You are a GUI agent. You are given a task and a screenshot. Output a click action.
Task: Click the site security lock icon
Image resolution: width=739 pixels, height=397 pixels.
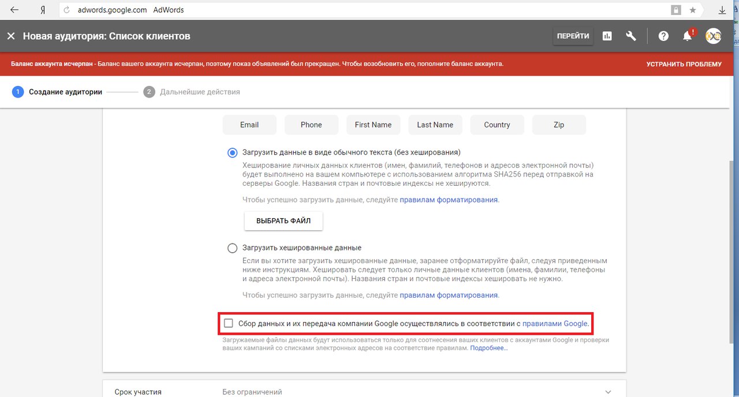(x=675, y=10)
